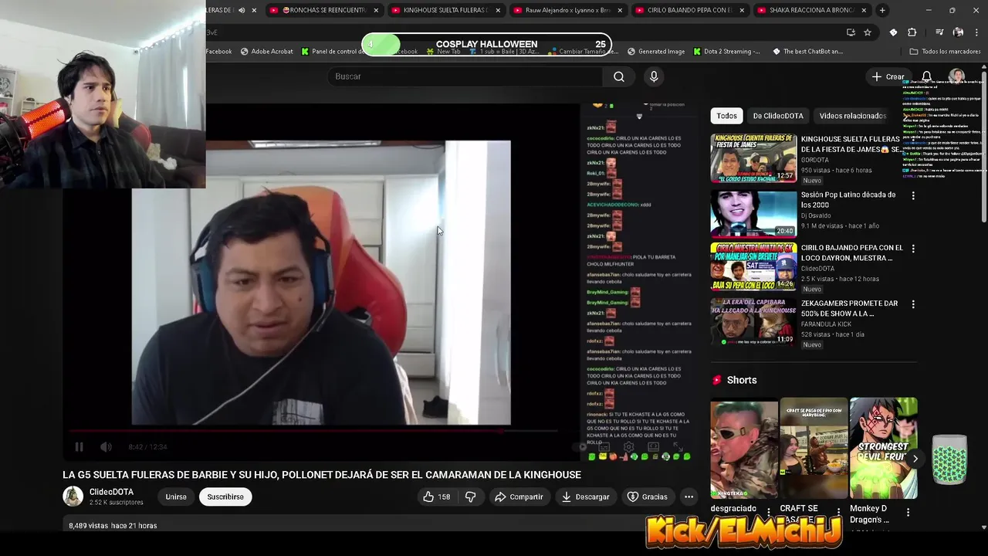Image resolution: width=988 pixels, height=556 pixels.
Task: Click the Suscribirse button
Action: [x=225, y=497]
